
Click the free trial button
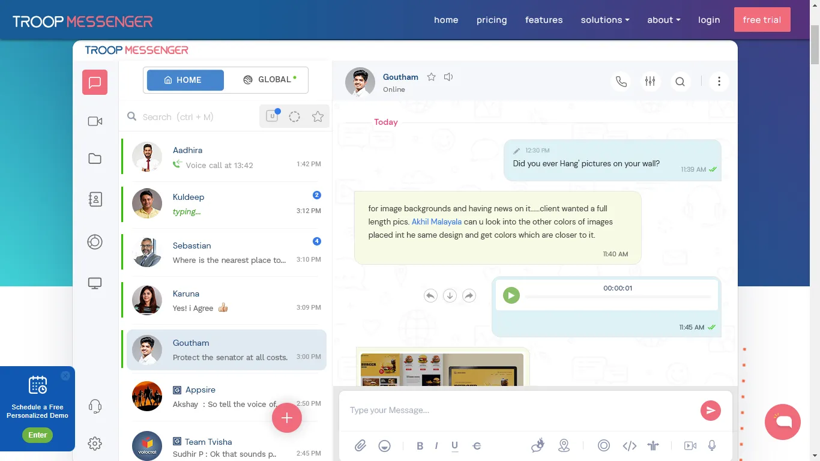[x=762, y=20]
